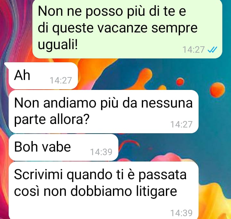Select the "Scrivimi quando ti è passata" message
This screenshot has width=231, height=219.
pos(103,190)
